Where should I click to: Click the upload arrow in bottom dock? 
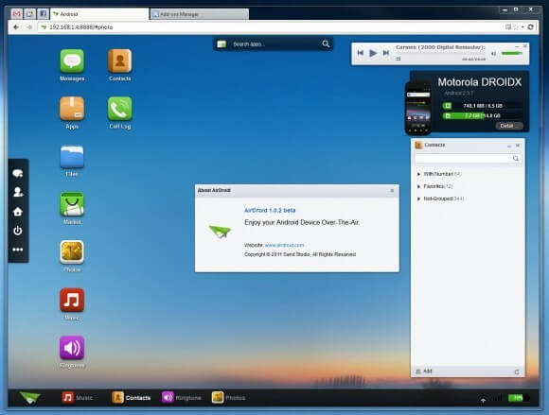[483, 400]
